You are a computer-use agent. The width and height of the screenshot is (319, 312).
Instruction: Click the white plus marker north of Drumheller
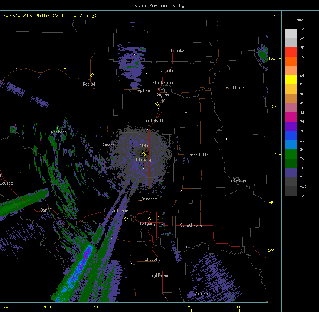[226, 139]
